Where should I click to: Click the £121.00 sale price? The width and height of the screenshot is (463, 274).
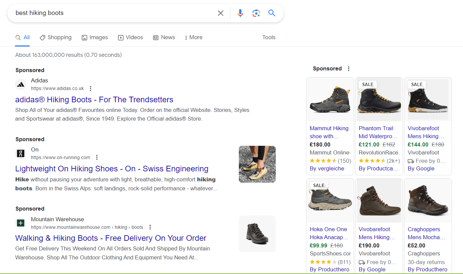coord(369,144)
